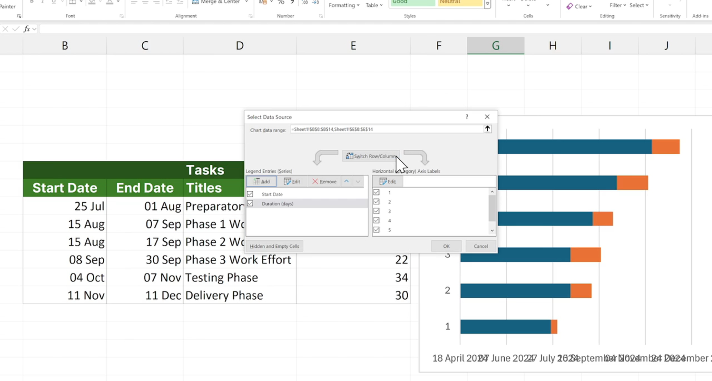Viewport: 712px width, 381px height.
Task: Click the formula bar input field
Action: click(x=375, y=29)
